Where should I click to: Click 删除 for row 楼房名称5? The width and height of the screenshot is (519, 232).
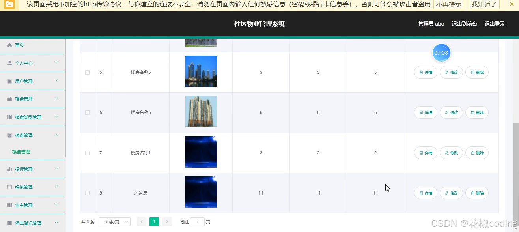point(477,72)
